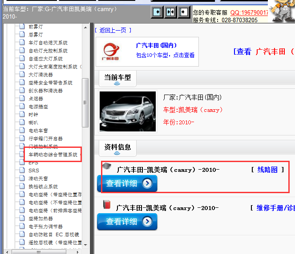Click the gray wiring-diagram book icon
The height and width of the screenshot is (254, 295).
(x=107, y=166)
